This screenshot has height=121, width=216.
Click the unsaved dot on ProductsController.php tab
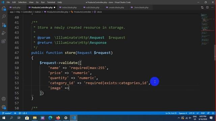55,7
